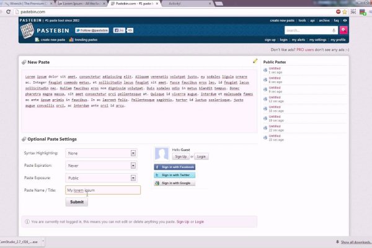Click the Guest avatar image

pyautogui.click(x=161, y=154)
